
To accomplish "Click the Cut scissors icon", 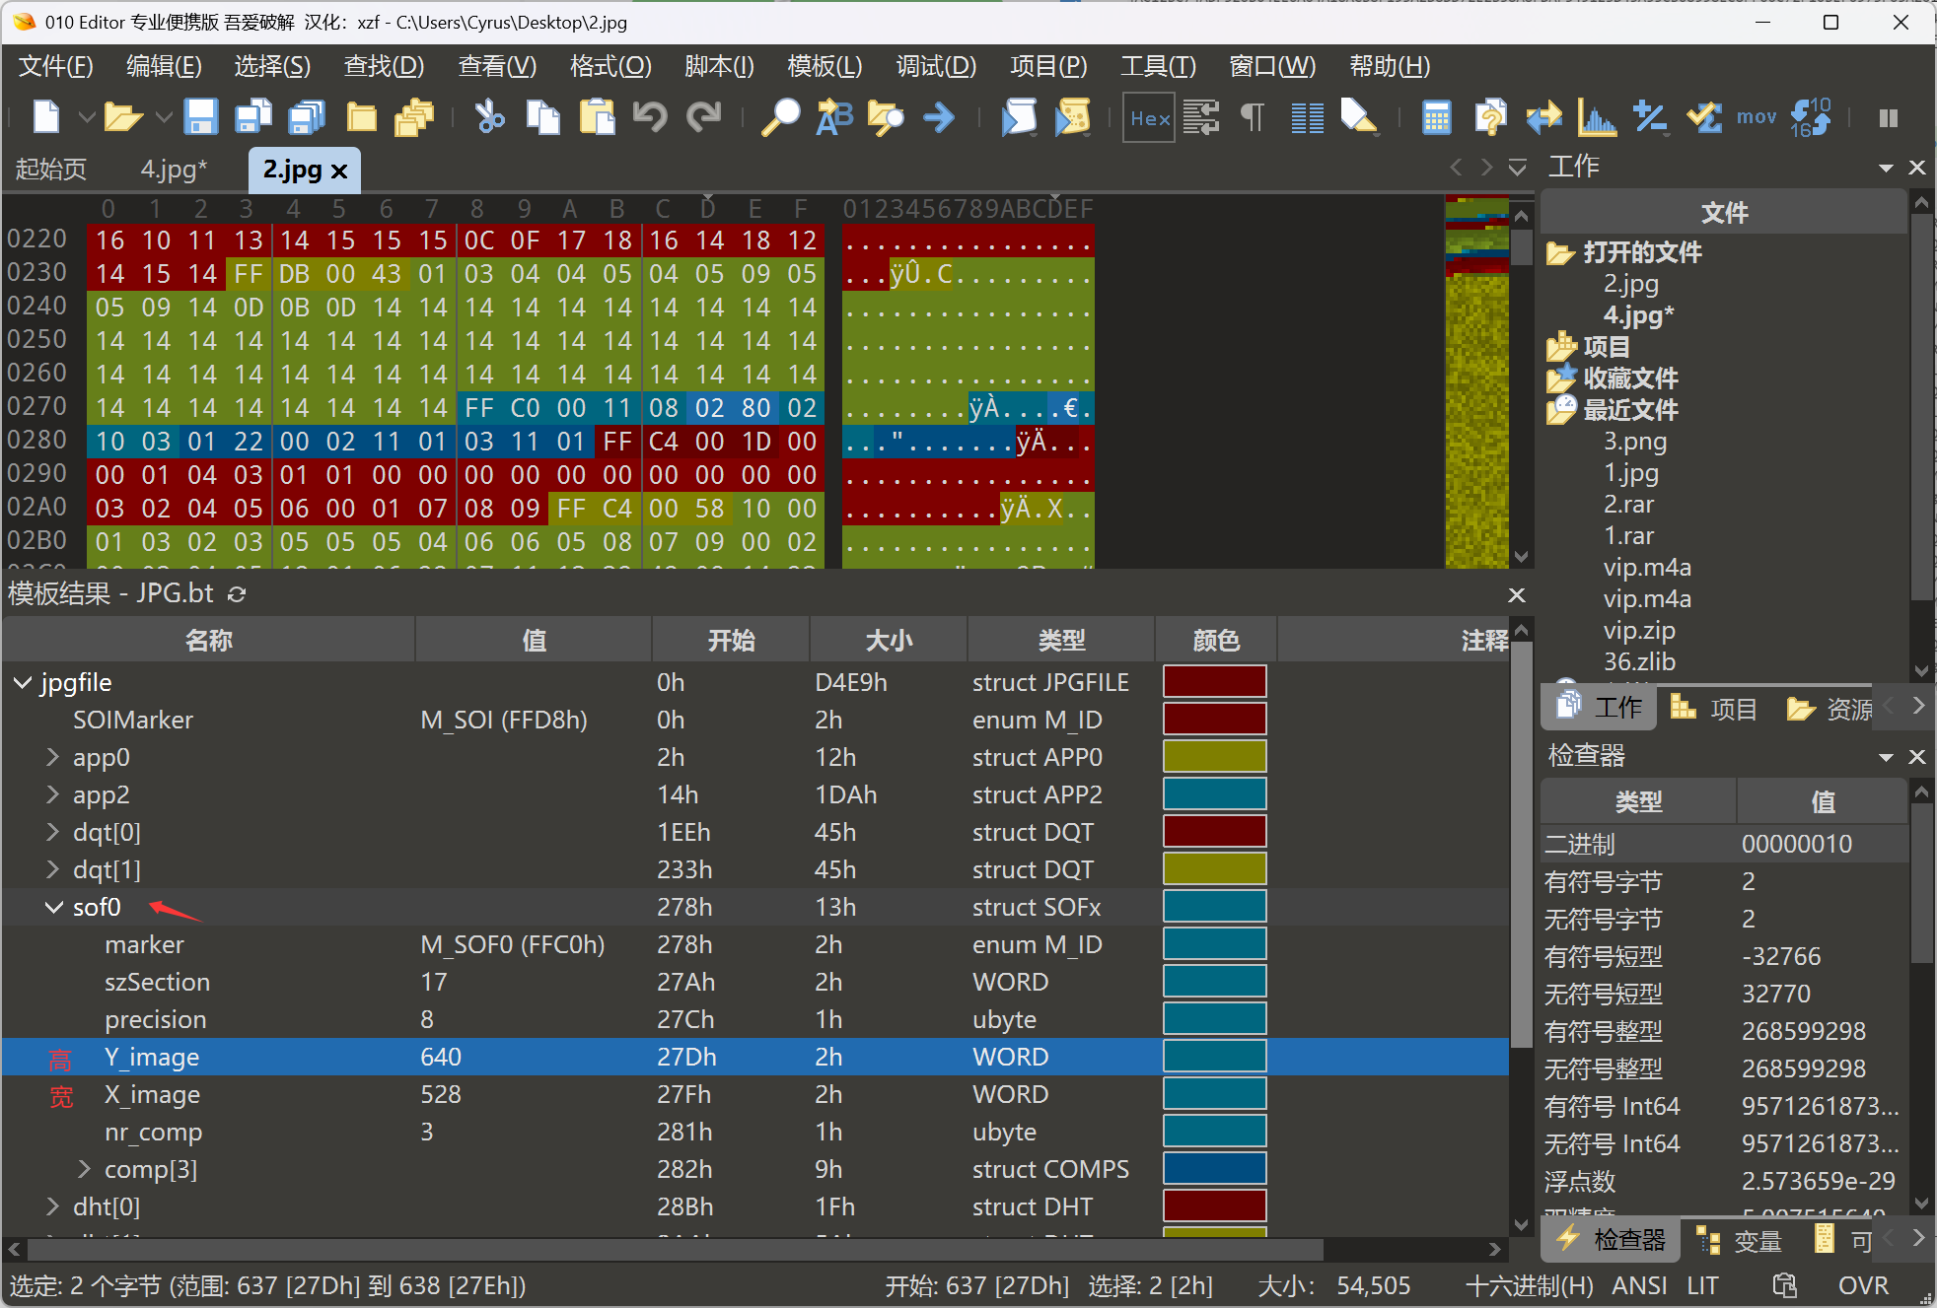I will click(x=489, y=117).
